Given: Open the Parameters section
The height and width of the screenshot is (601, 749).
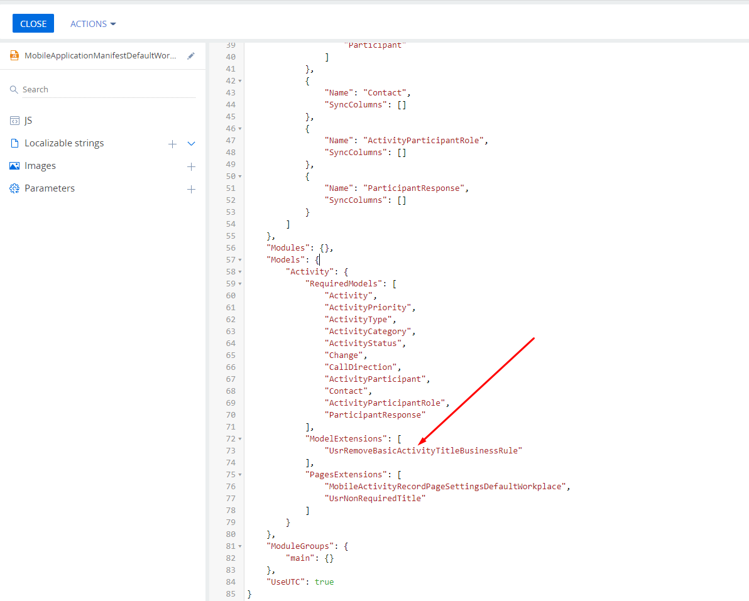Looking at the screenshot, I should coord(50,188).
